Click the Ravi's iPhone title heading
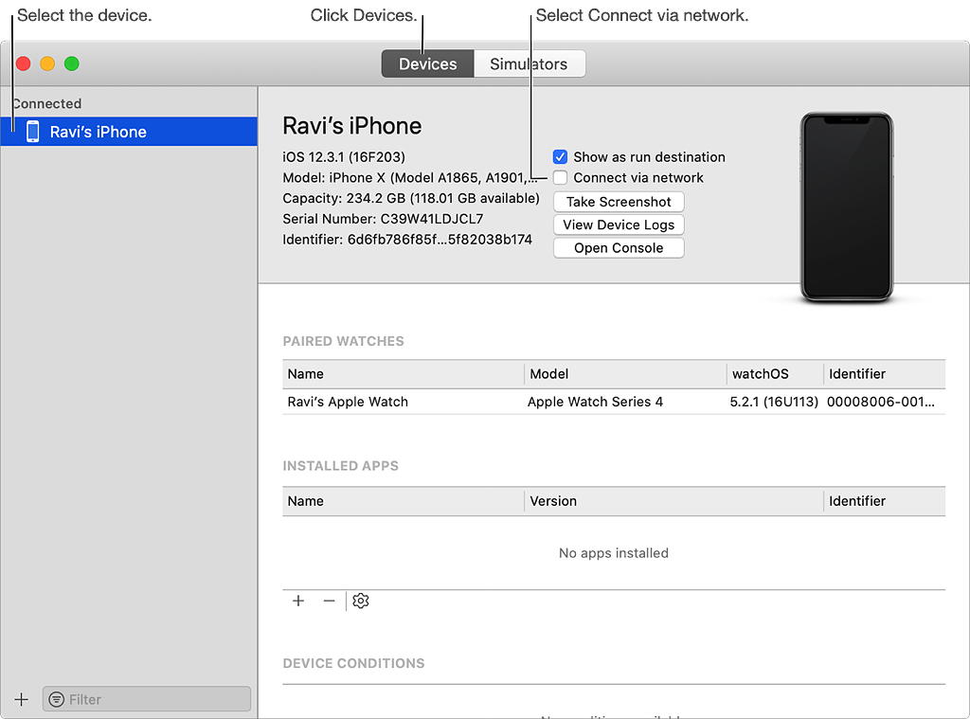This screenshot has width=970, height=719. pyautogui.click(x=352, y=126)
